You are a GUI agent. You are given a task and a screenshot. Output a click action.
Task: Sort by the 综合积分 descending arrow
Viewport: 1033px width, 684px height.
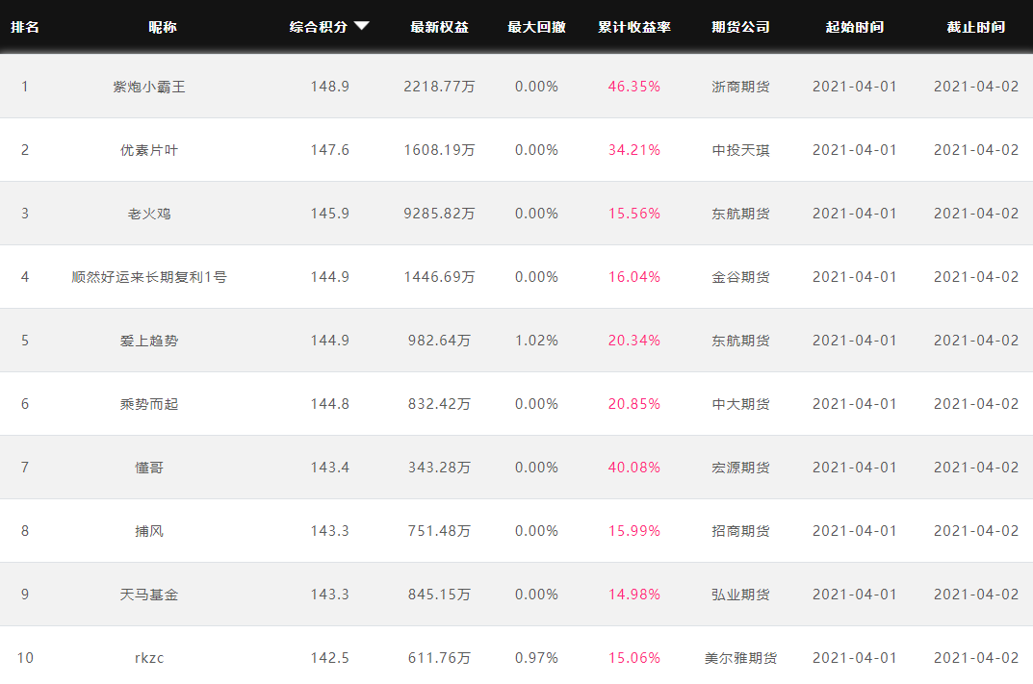point(361,26)
